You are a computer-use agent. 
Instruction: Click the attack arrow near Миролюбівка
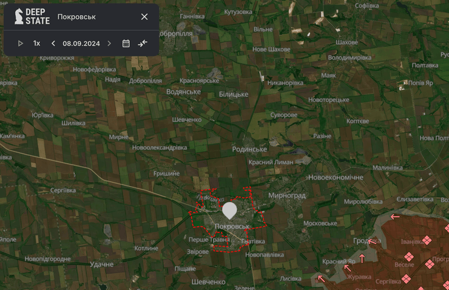click(x=395, y=217)
